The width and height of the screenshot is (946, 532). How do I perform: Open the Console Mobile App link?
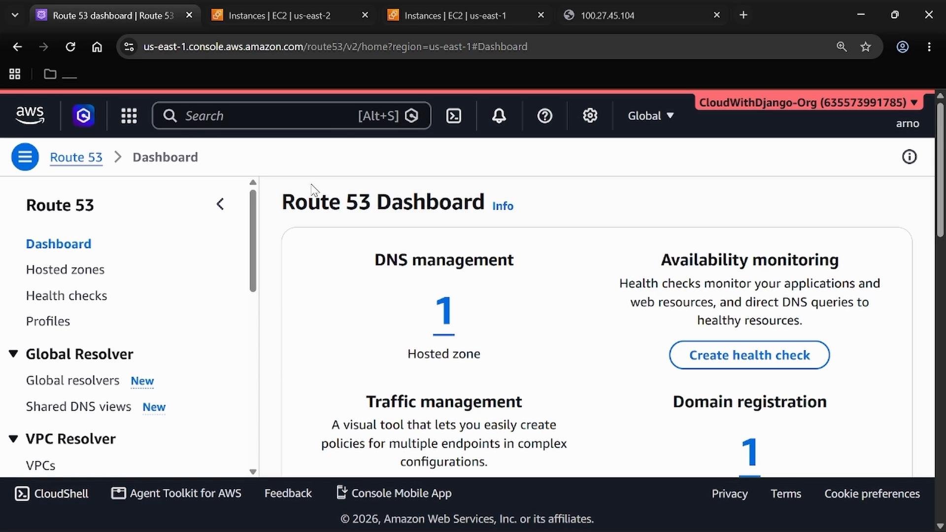(x=394, y=493)
